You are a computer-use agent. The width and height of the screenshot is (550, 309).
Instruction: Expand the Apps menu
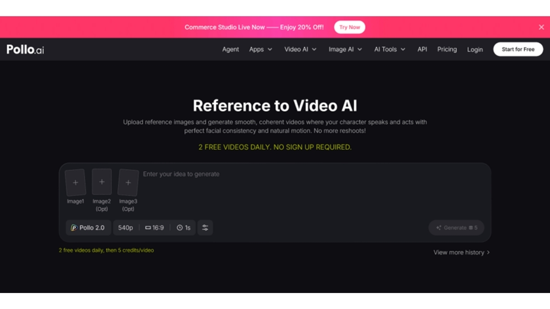pos(261,49)
